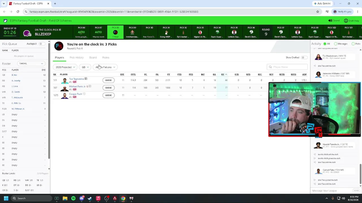Open the Pick History tab
The width and height of the screenshot is (362, 203).
coord(77,58)
